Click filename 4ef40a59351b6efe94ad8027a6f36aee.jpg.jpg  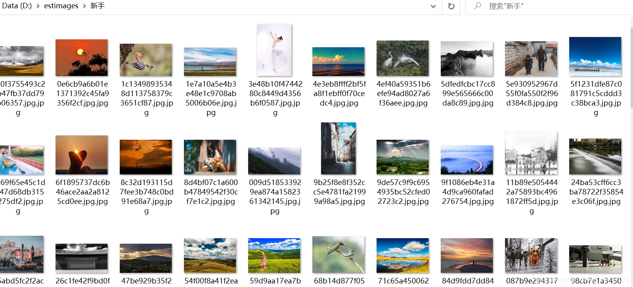tap(403, 93)
